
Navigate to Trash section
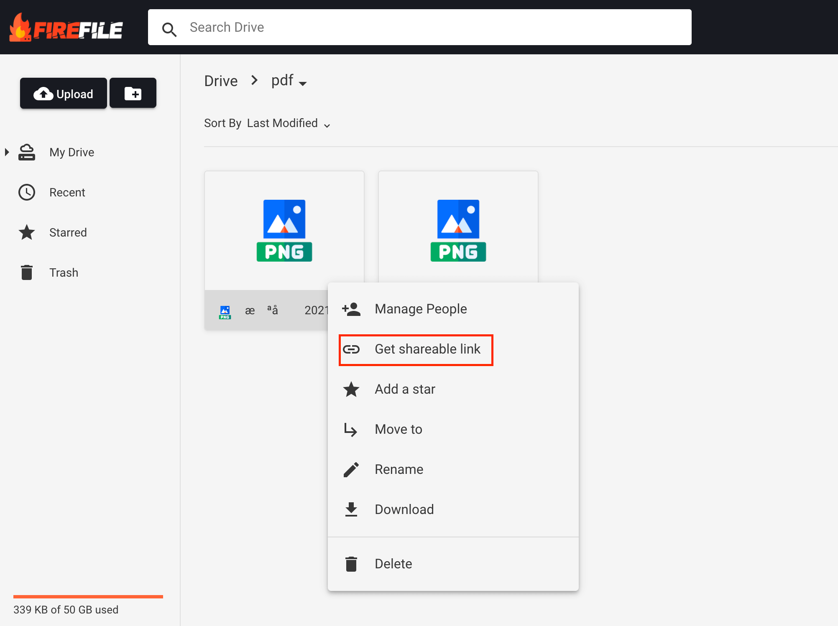coord(64,272)
